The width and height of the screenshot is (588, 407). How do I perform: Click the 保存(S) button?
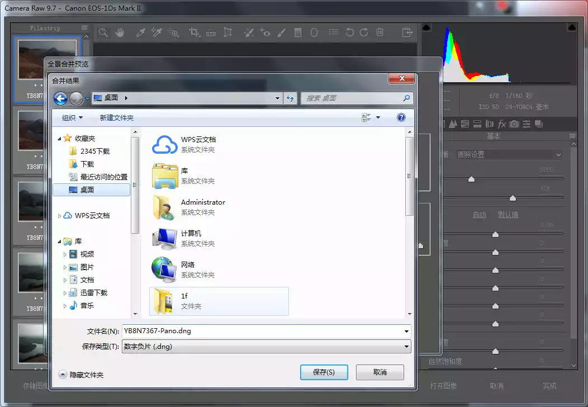point(324,372)
